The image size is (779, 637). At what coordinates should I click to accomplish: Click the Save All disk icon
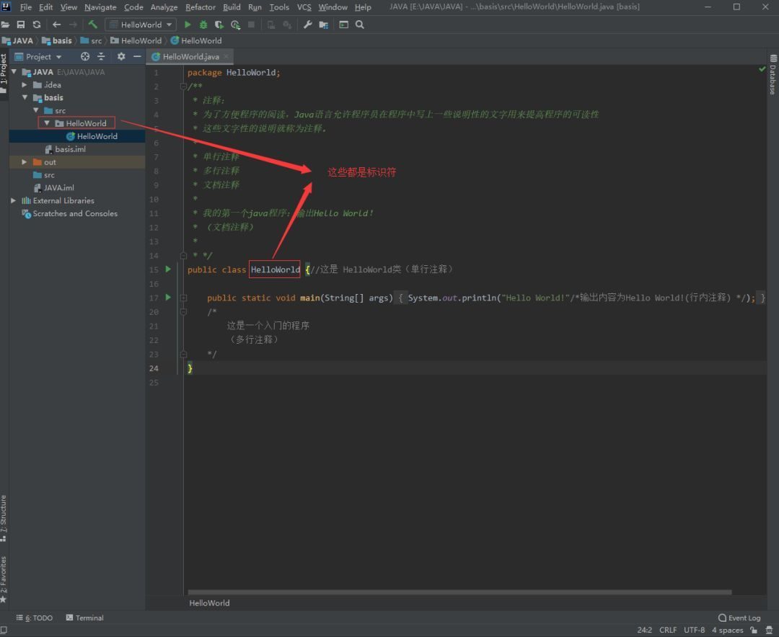tap(21, 24)
